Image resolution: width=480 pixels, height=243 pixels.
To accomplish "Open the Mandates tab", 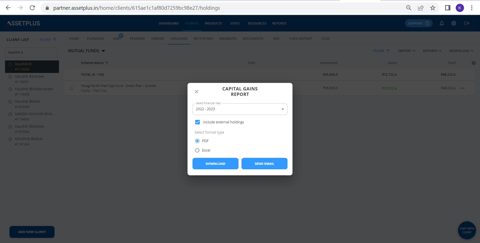I will (228, 39).
